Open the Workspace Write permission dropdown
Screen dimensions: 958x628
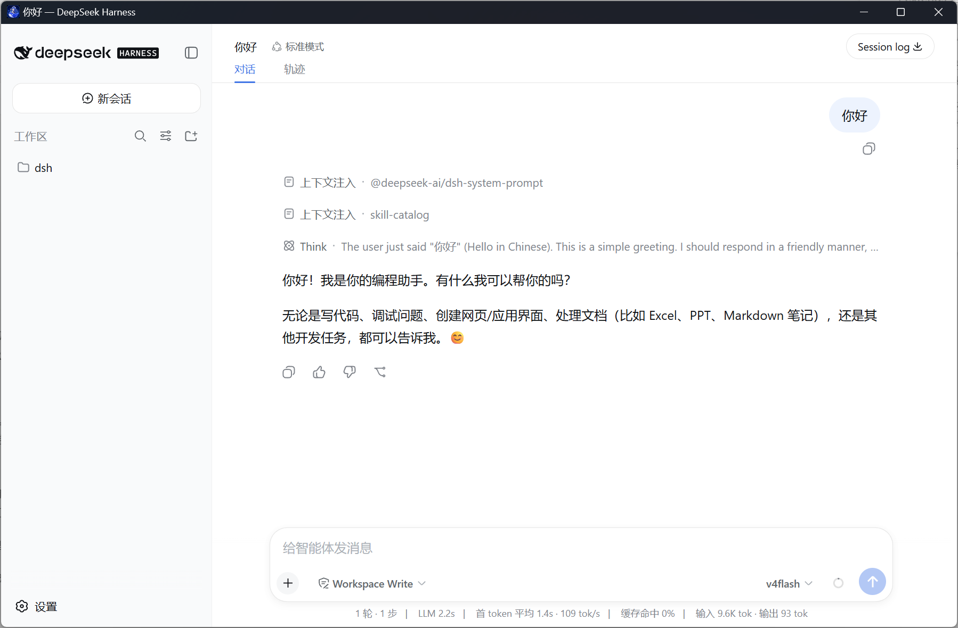(x=372, y=584)
